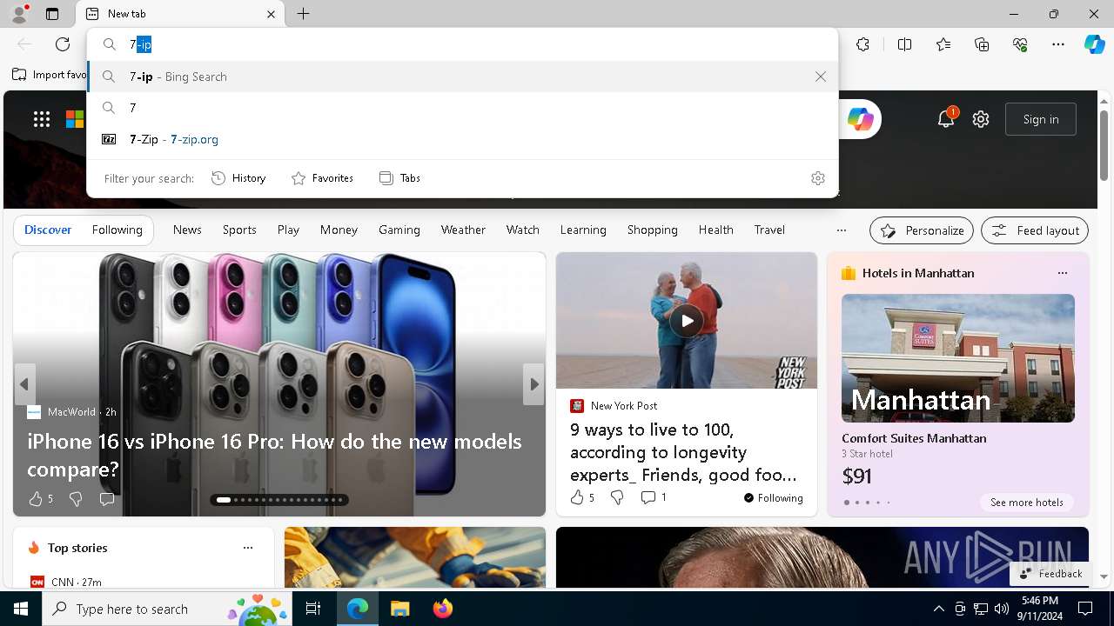
Task: Launch Copilot sidebar icon
Action: [x=1094, y=44]
